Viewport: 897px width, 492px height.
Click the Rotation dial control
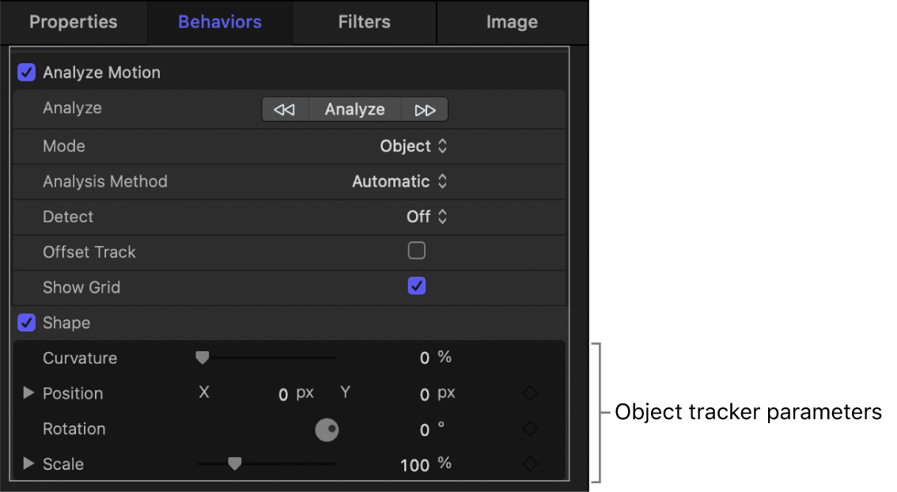point(327,430)
